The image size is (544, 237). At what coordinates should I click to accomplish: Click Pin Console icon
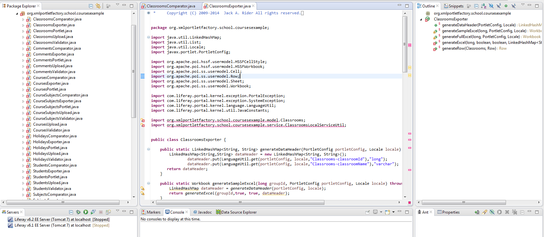pos(368,212)
